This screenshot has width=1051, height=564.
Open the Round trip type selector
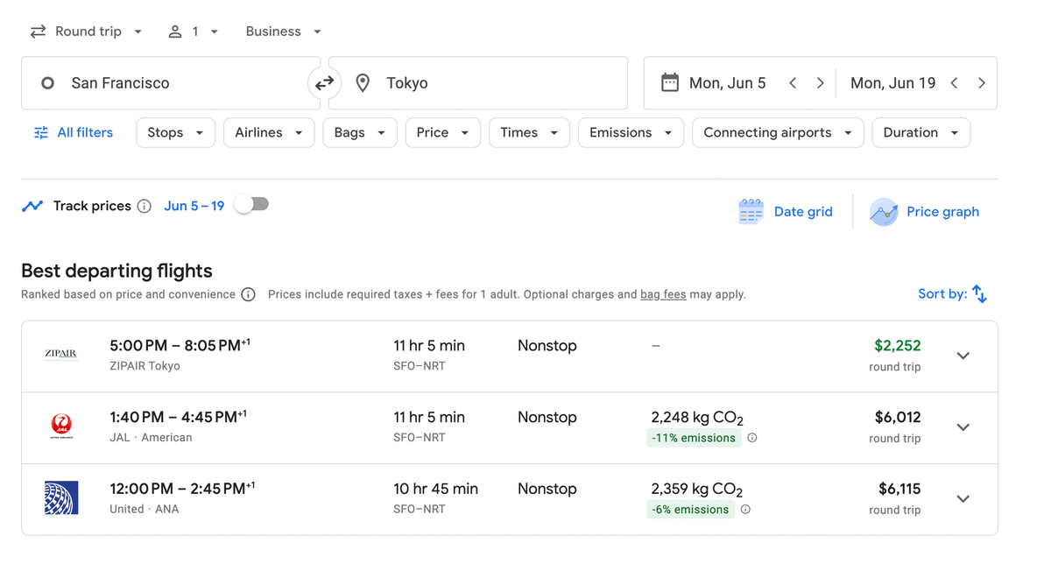pos(88,31)
